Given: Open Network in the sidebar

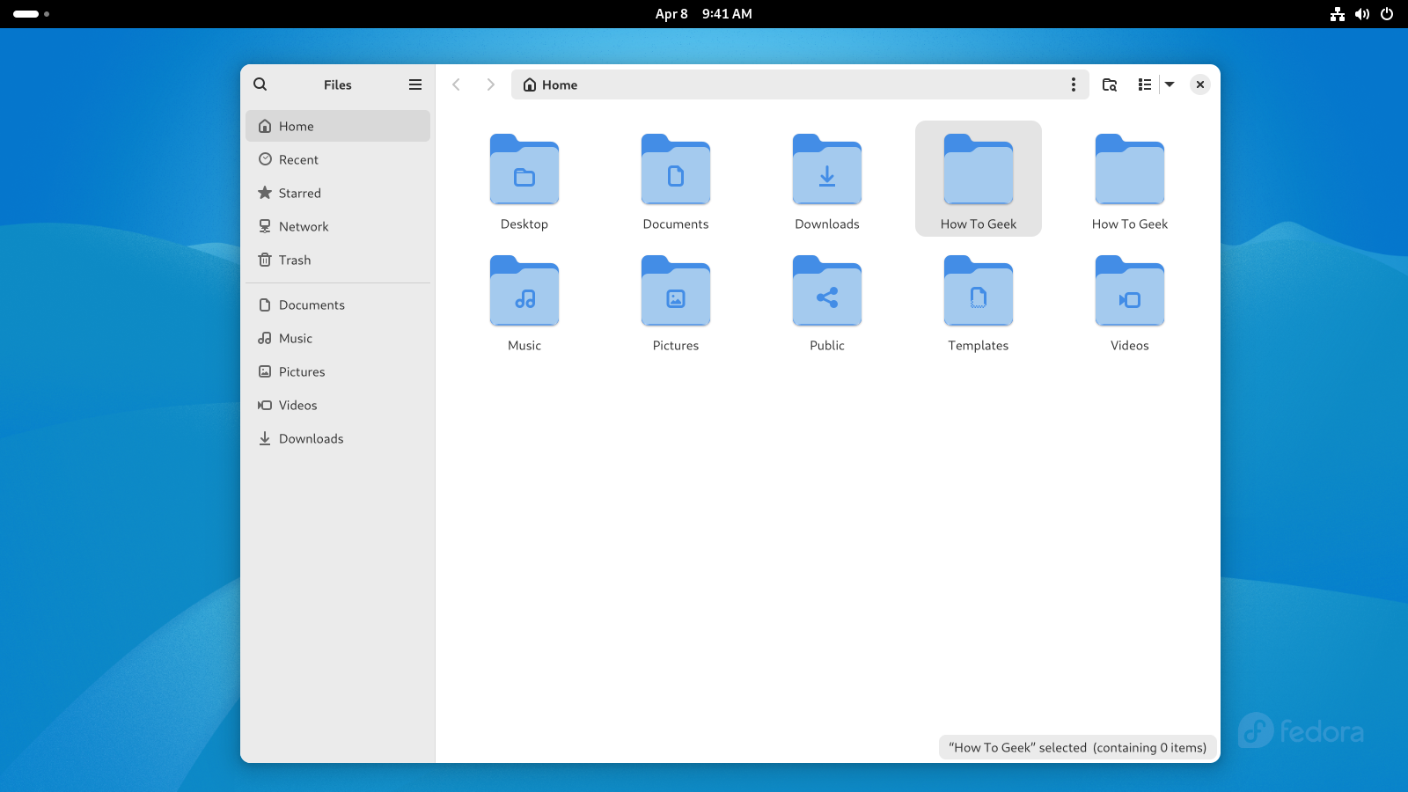Looking at the screenshot, I should (x=303, y=226).
